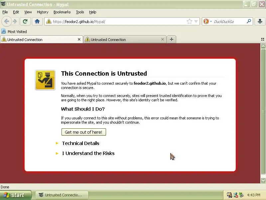Open the Help menu
This screenshot has width=266, height=200.
coord(93,12)
